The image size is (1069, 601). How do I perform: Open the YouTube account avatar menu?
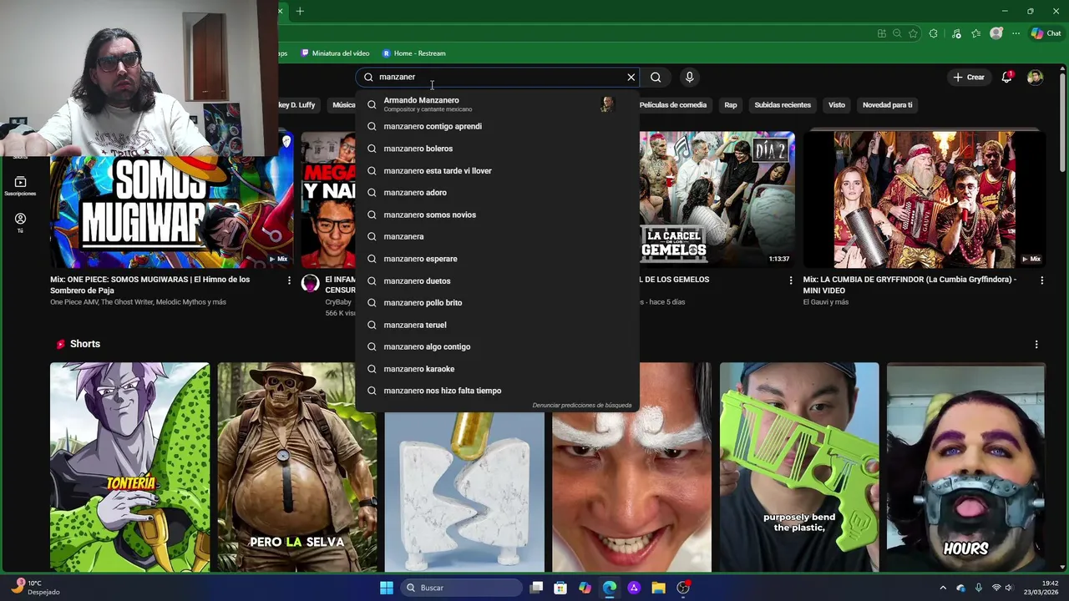[x=1036, y=77]
